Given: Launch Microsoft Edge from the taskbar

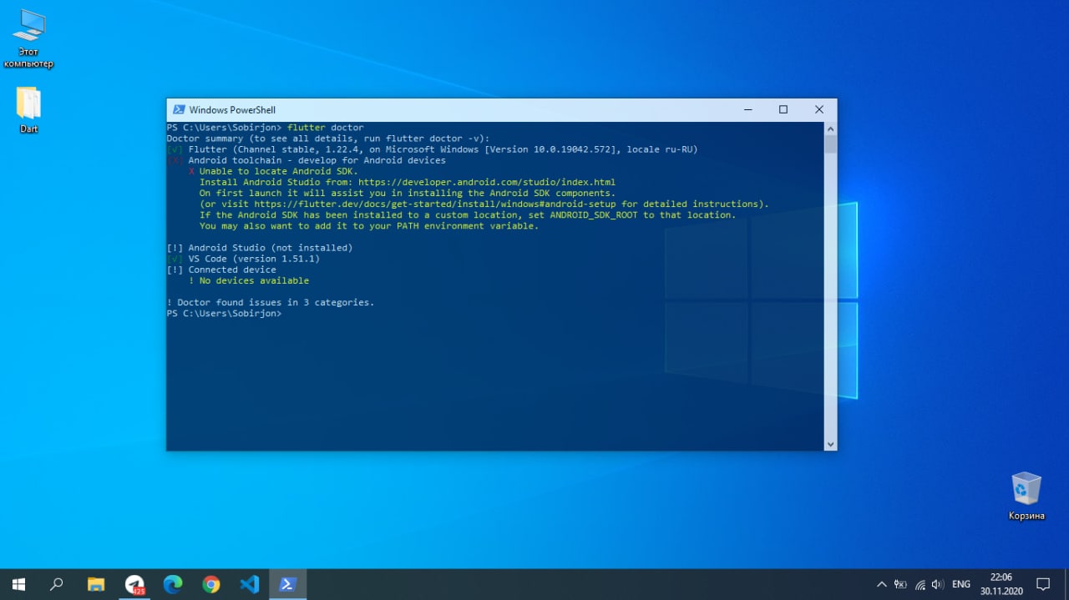Looking at the screenshot, I should (x=173, y=584).
